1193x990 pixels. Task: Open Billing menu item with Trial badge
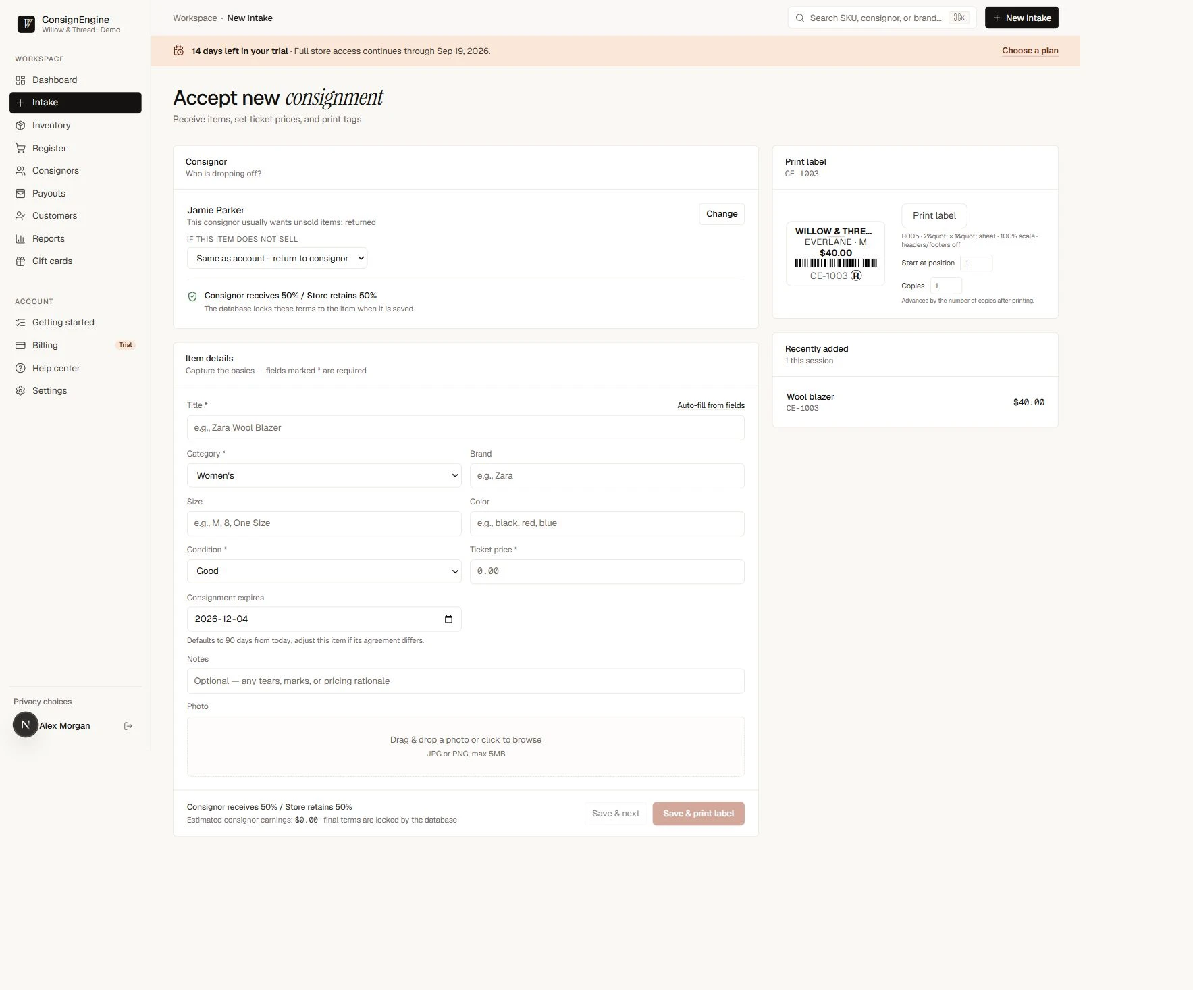point(75,346)
